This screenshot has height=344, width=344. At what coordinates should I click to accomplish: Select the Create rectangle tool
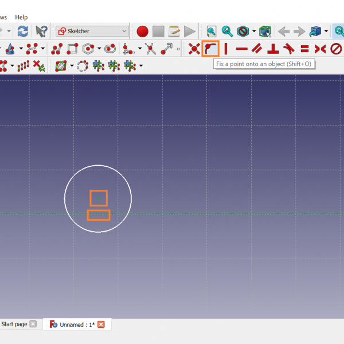click(x=72, y=49)
